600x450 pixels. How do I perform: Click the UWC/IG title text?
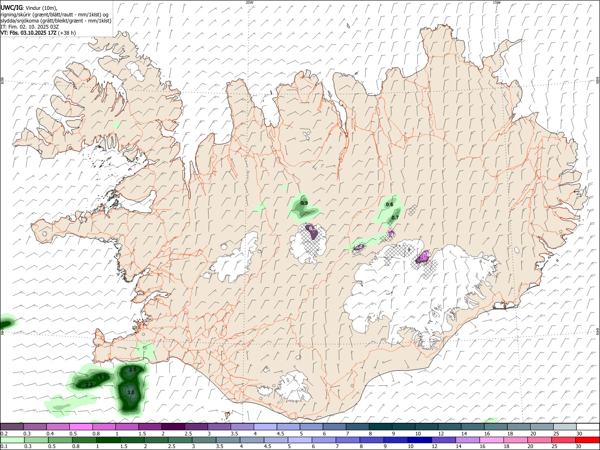11,8
